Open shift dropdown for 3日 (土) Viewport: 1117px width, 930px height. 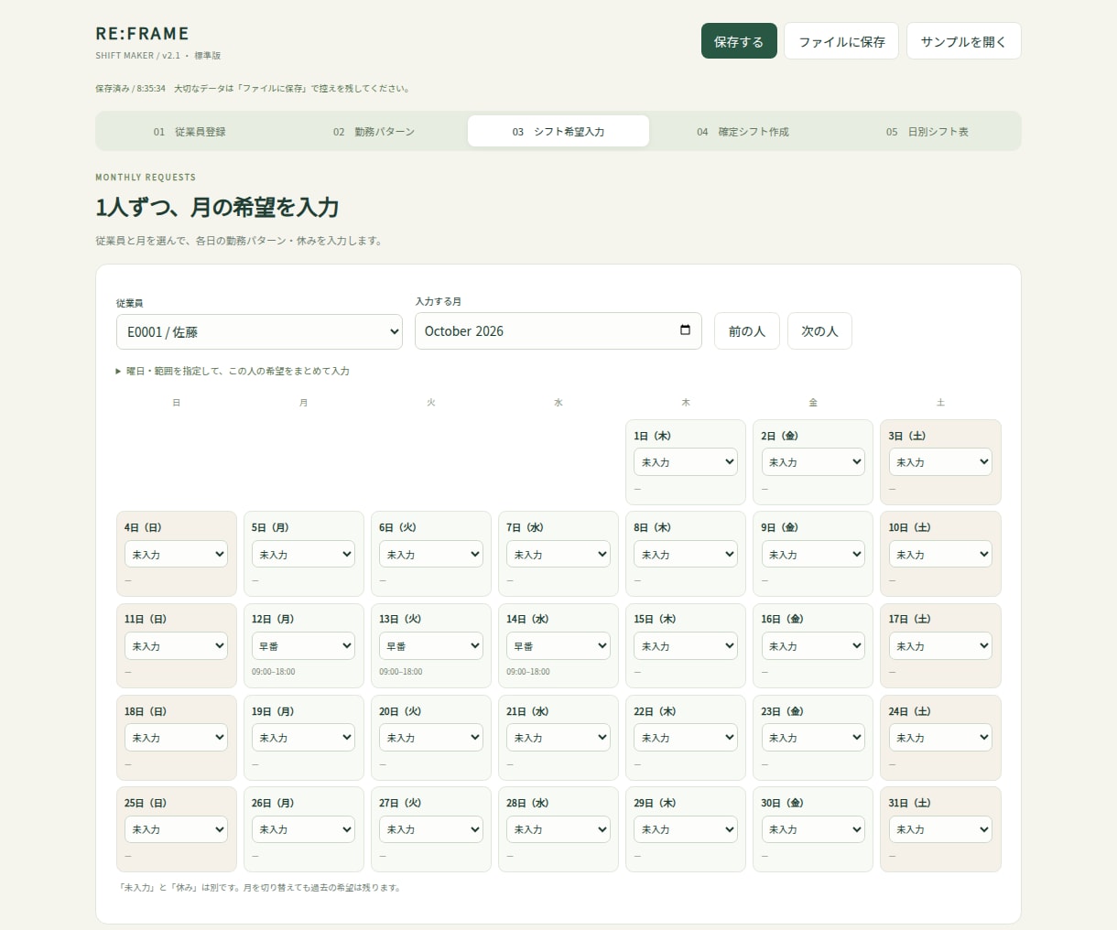tap(940, 462)
